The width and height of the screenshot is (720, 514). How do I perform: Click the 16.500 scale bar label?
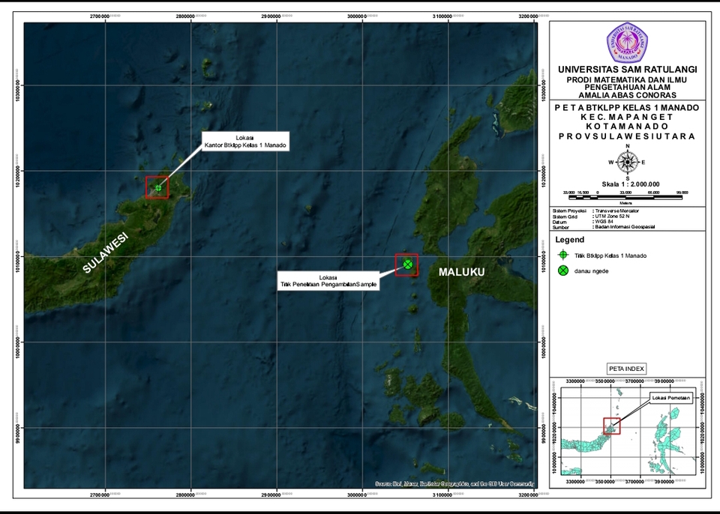pyautogui.click(x=583, y=193)
